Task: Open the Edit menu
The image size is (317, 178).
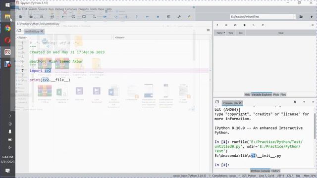Action: click(24, 9)
